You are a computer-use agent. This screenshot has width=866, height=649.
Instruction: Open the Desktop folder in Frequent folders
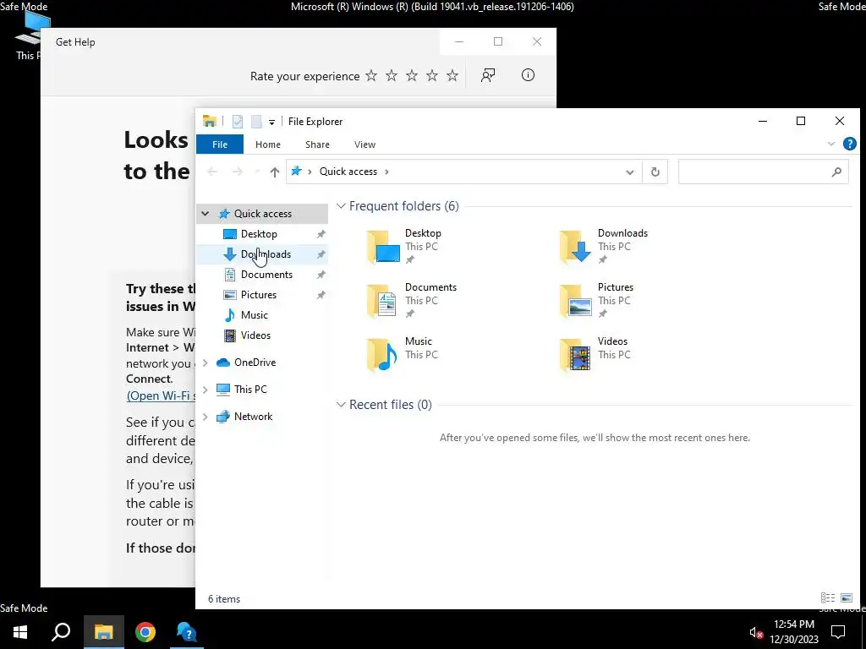click(x=404, y=246)
